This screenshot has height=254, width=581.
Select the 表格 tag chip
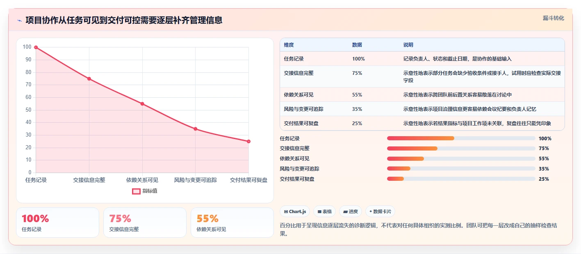pos(324,211)
